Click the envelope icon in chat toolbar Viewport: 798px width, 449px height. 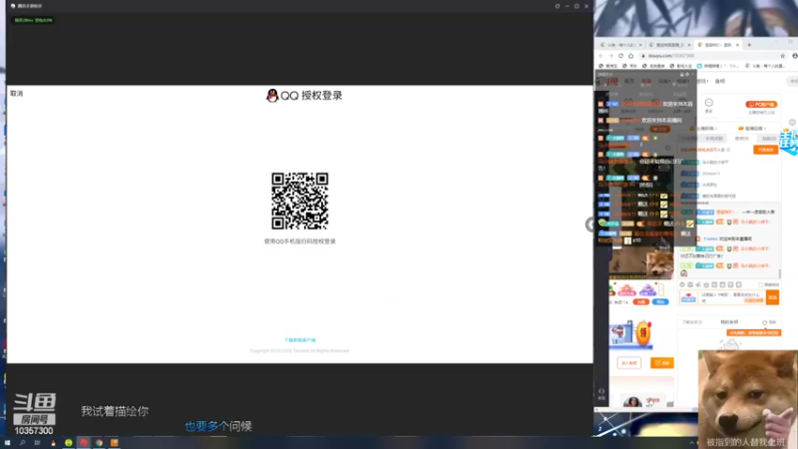pos(690,285)
